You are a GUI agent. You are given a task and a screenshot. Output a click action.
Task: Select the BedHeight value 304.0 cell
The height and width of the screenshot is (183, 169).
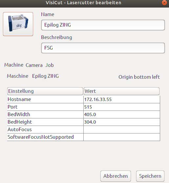(x=122, y=122)
